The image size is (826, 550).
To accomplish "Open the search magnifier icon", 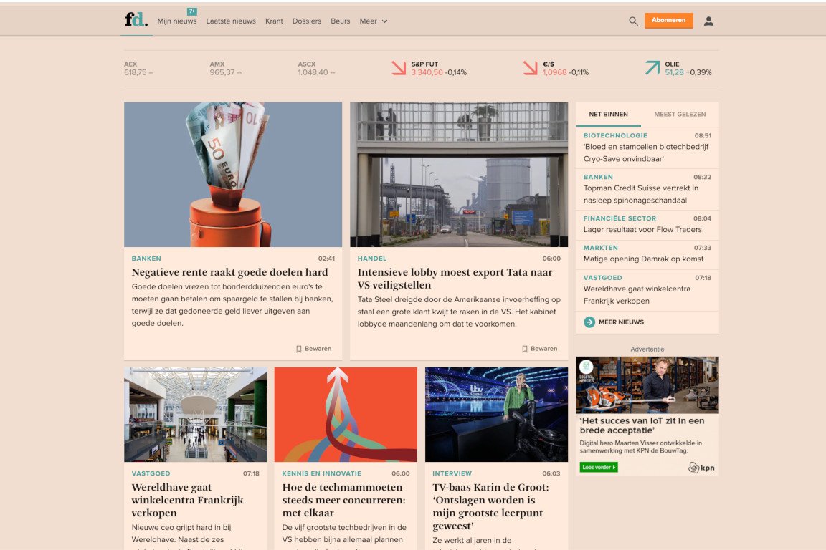I will [x=633, y=21].
